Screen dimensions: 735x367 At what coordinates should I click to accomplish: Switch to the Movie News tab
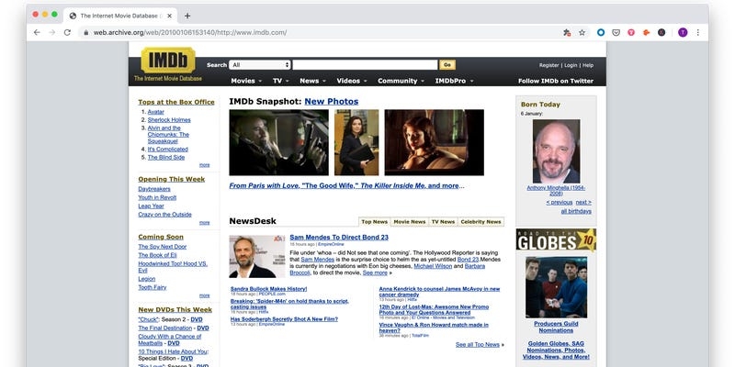(410, 222)
